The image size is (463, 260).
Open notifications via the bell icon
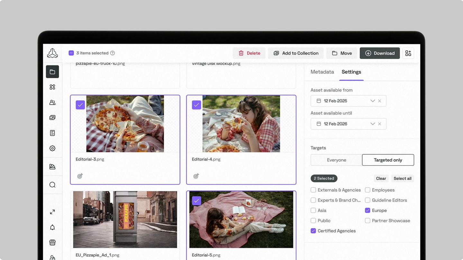point(52,227)
